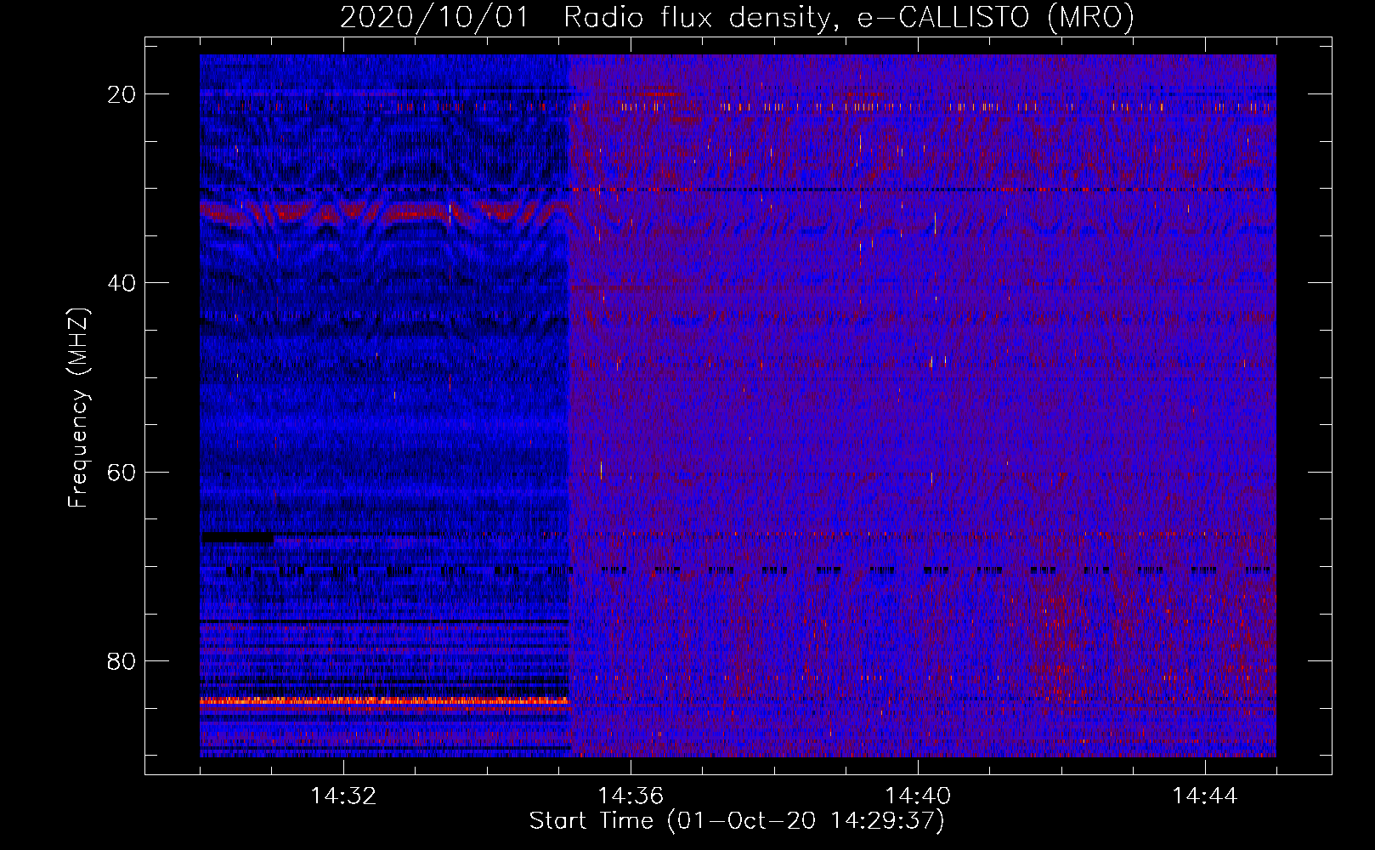Viewport: 1375px width, 850px height.
Task: Click the 20 MHz frequency tick label
Action: pyautogui.click(x=122, y=94)
